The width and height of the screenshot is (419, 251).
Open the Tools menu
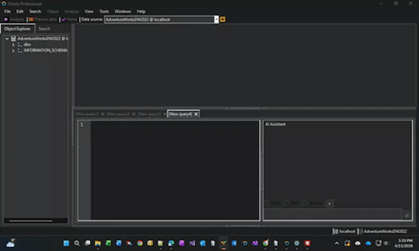click(104, 11)
